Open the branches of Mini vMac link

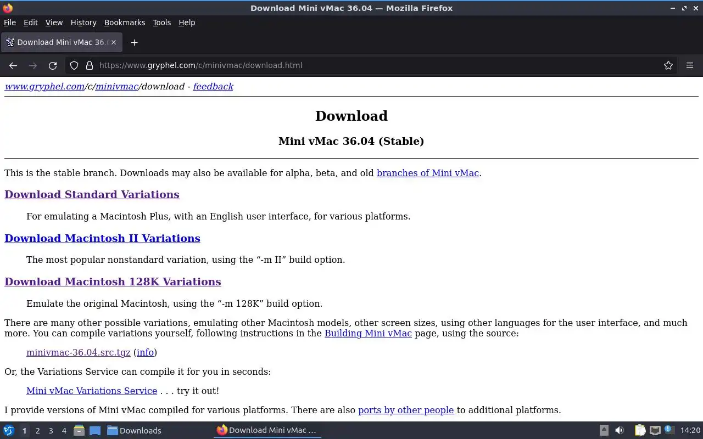[x=427, y=173]
